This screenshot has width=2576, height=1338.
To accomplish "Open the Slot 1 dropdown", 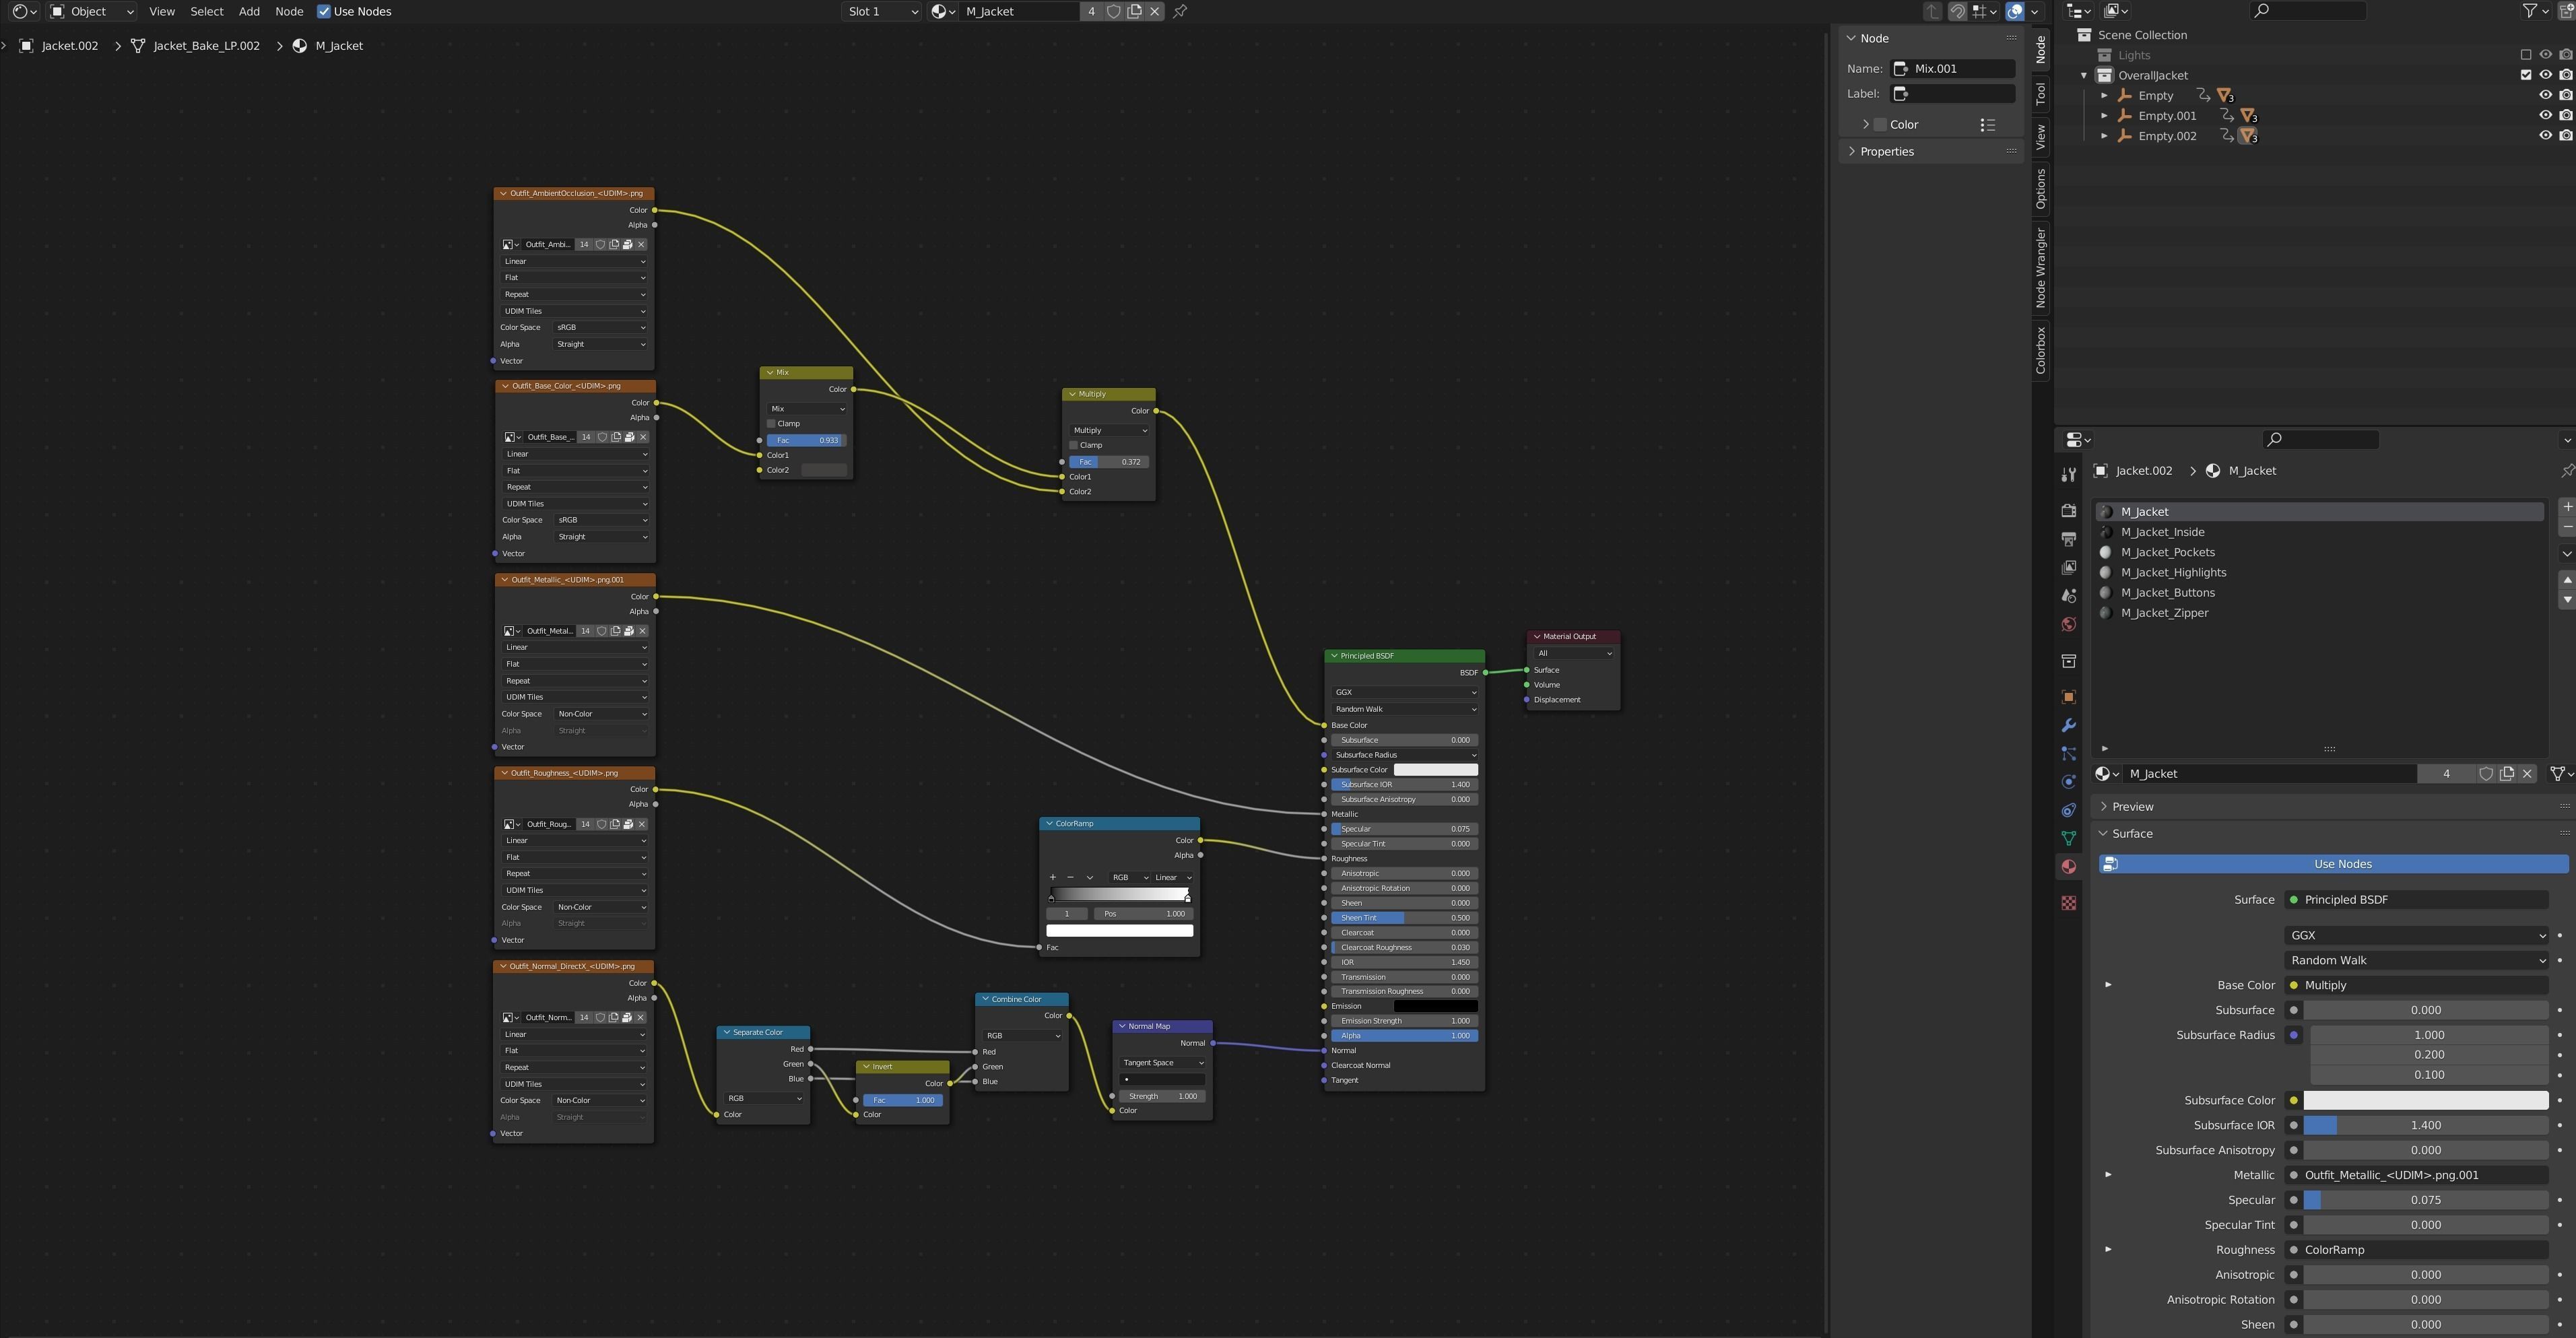I will click(x=882, y=11).
